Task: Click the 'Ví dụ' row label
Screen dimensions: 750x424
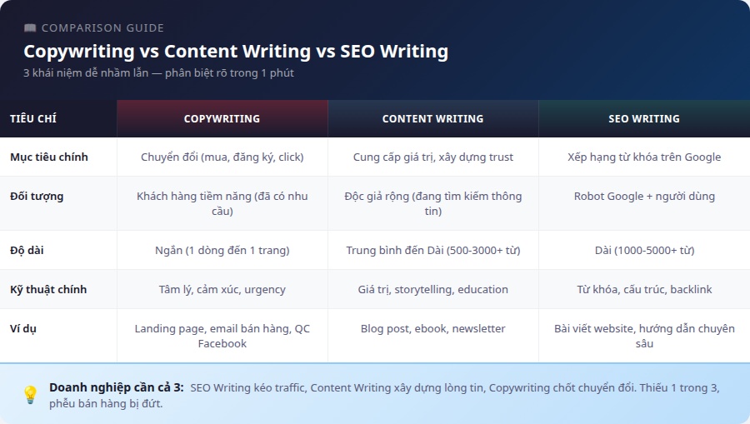Action: coord(23,328)
